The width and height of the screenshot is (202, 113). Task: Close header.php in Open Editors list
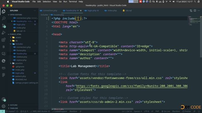coord(12,21)
